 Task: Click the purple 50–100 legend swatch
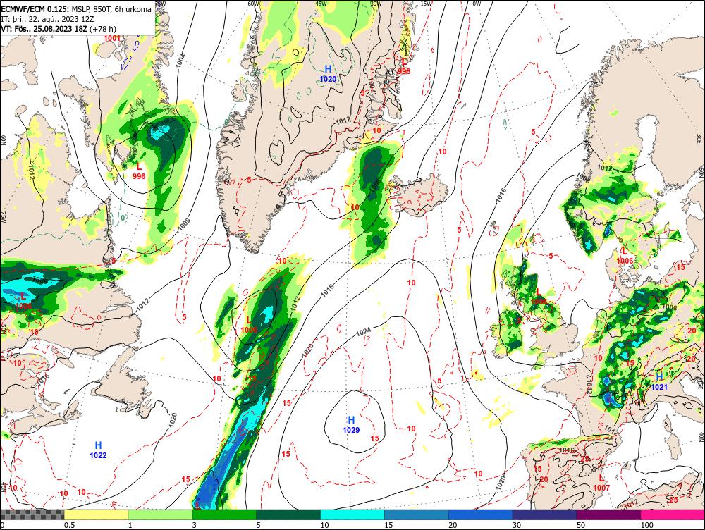pyautogui.click(x=609, y=514)
